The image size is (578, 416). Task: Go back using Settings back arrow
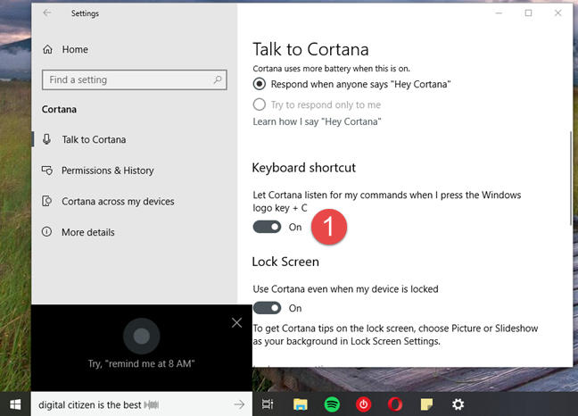pos(46,12)
